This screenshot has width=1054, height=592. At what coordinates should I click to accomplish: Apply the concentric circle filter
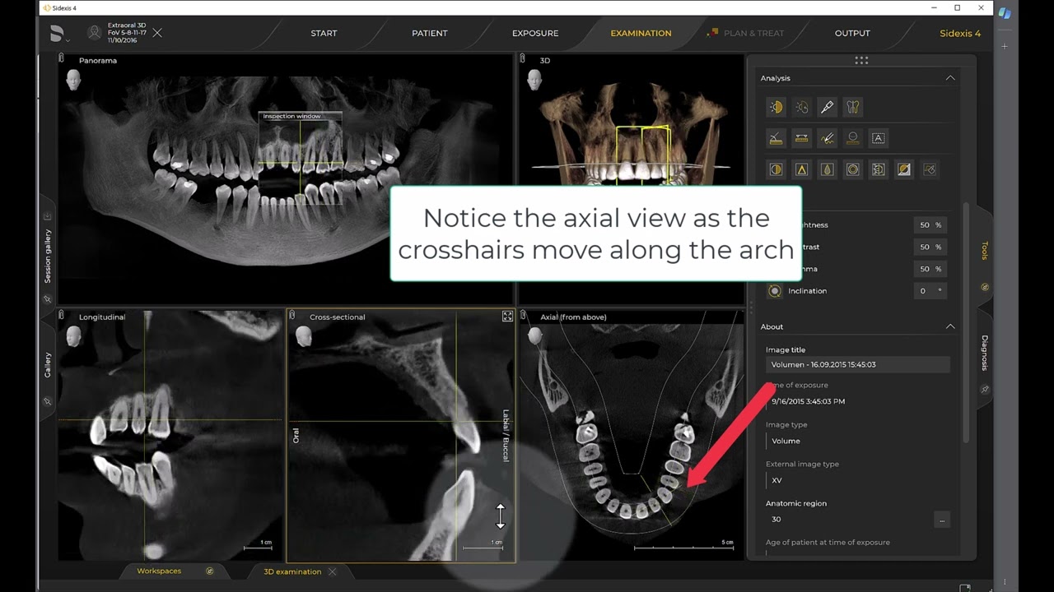click(x=853, y=169)
